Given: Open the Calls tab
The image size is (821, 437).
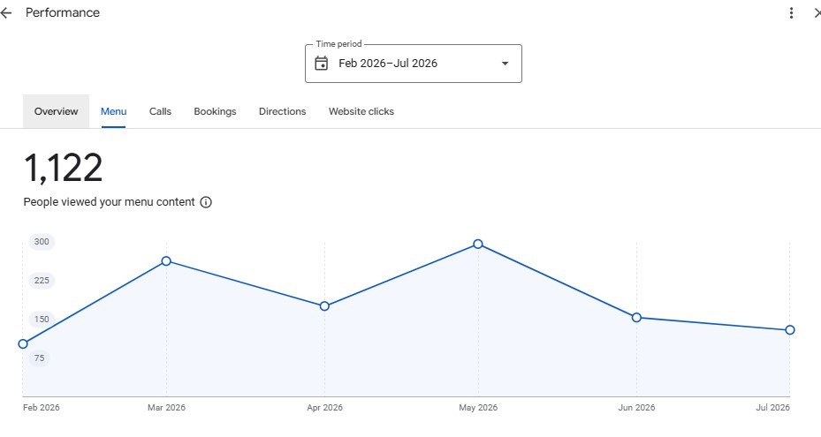Looking at the screenshot, I should point(160,111).
